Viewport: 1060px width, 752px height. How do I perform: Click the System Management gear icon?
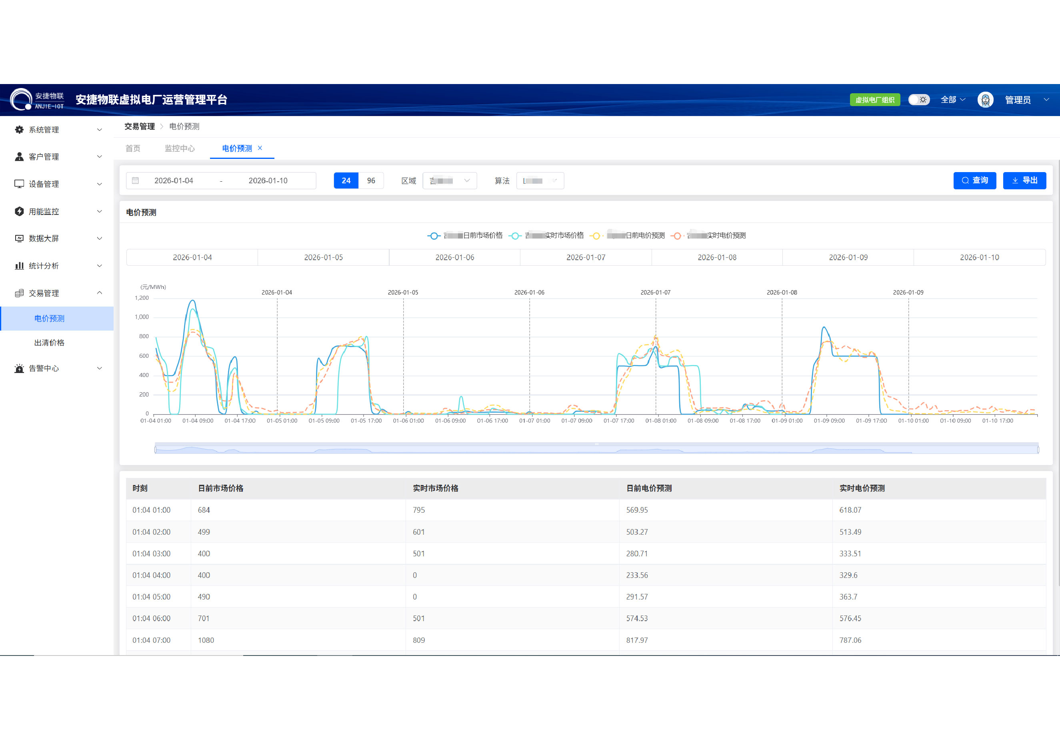(x=19, y=130)
